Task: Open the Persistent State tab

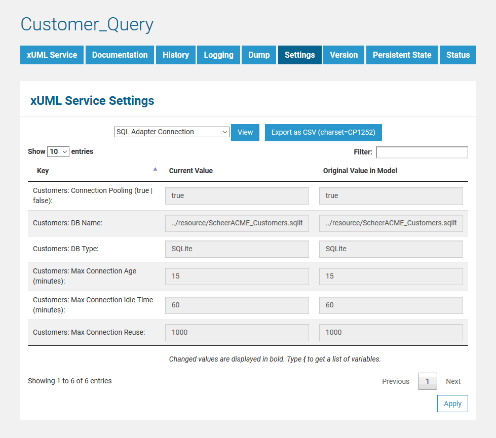Action: coord(401,55)
